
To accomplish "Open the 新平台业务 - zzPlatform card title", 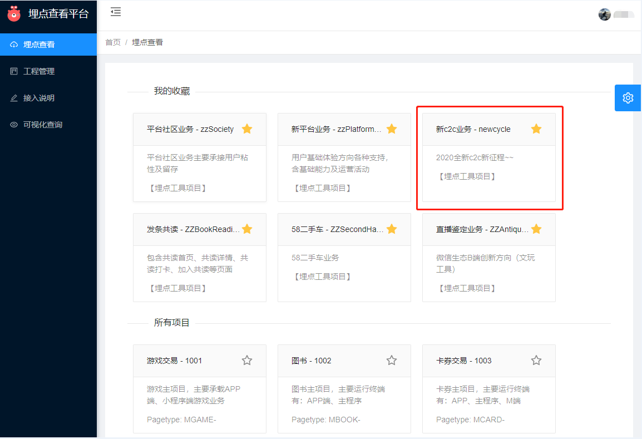I will 336,129.
